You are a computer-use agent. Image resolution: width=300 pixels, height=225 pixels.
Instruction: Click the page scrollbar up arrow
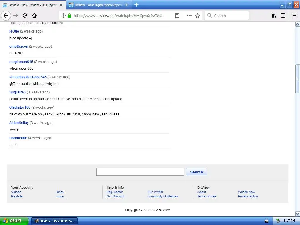[298, 24]
